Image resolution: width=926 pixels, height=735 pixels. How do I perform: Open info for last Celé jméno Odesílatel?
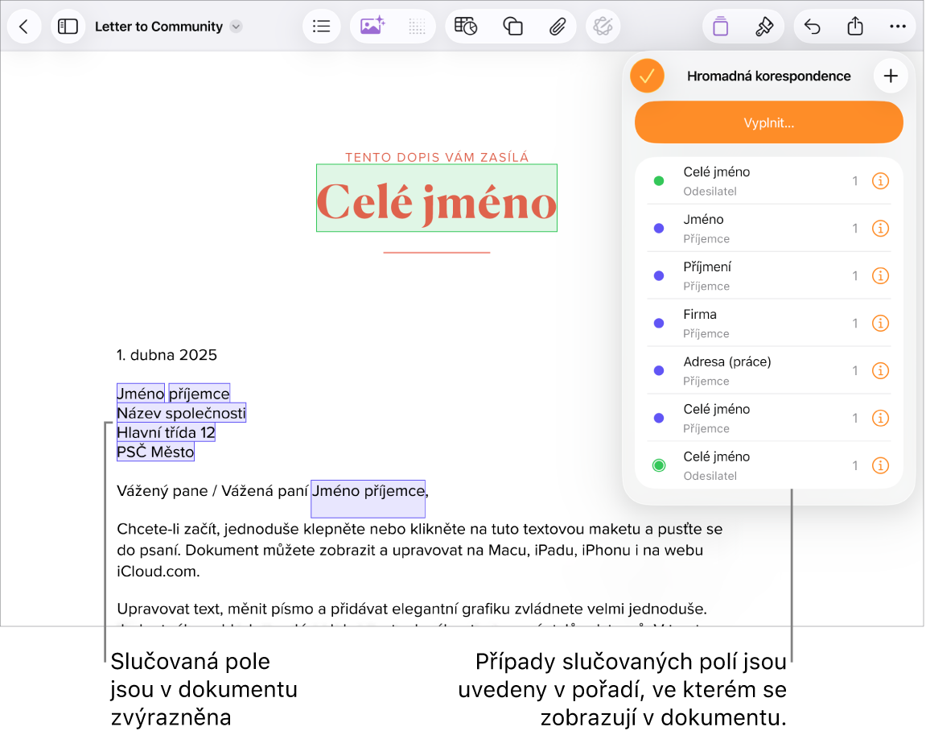[x=880, y=465]
